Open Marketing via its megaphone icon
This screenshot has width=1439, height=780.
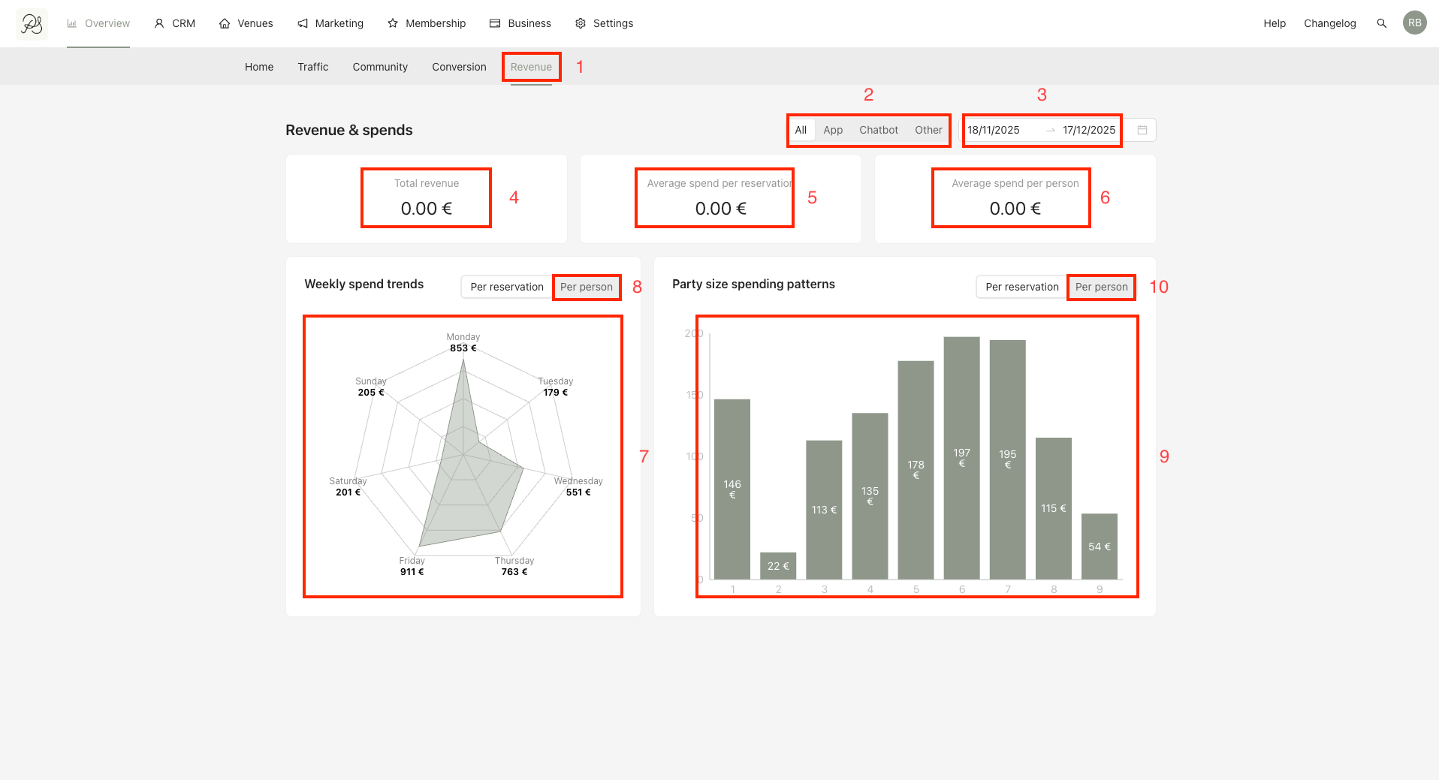point(303,23)
